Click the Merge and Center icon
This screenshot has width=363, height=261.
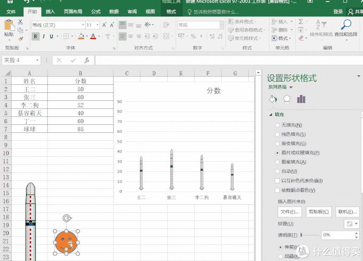(166, 36)
